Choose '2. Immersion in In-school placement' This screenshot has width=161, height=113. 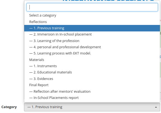coord(92,34)
